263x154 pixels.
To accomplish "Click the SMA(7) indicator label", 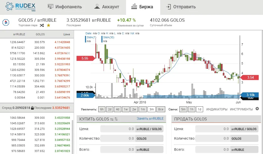I will 91,37.
